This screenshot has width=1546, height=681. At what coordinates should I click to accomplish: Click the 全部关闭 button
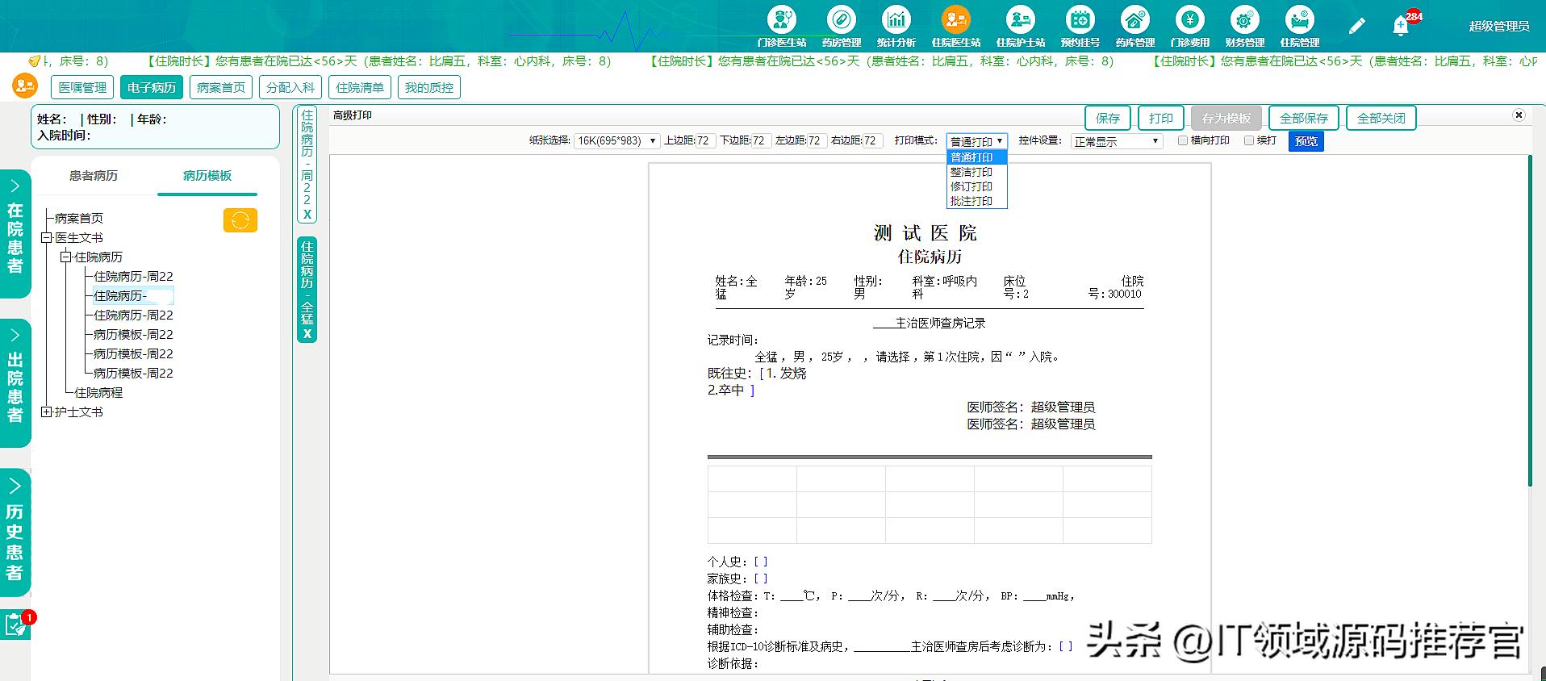pos(1381,118)
